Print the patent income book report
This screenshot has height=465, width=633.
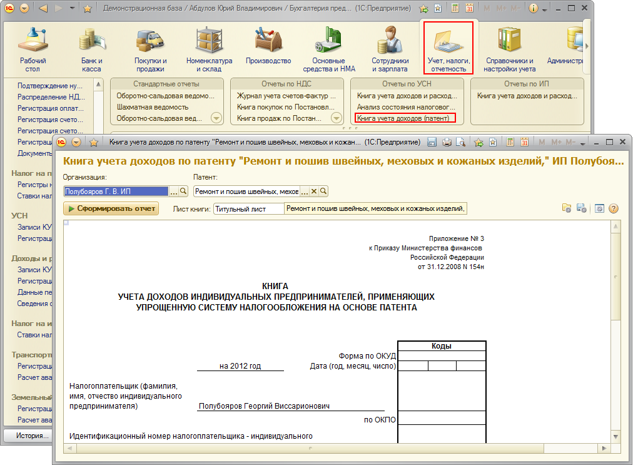[x=447, y=142]
